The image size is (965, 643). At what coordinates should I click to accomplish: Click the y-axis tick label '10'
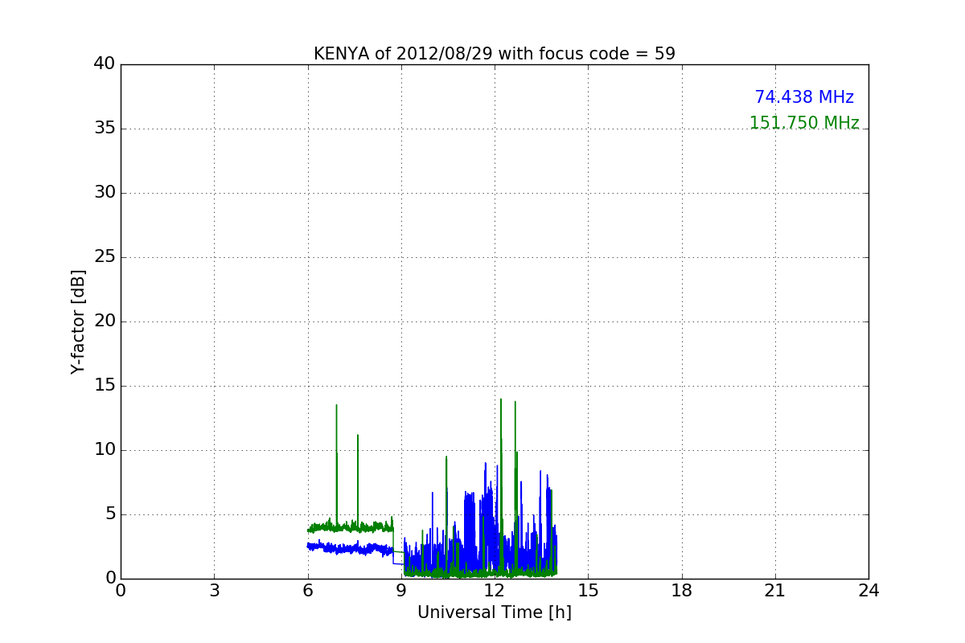(105, 450)
